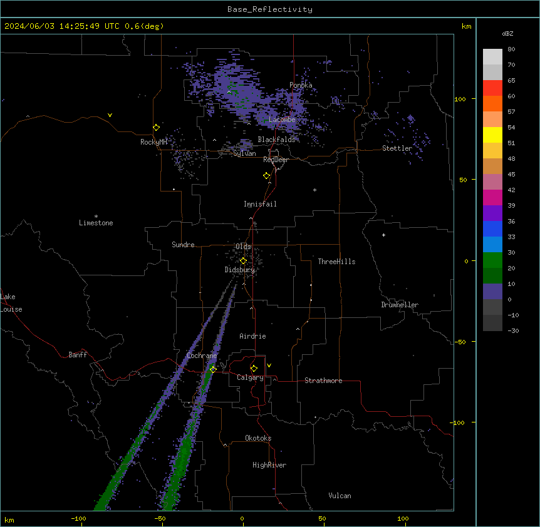Pick the royal blue 33-36 dBZ swatch
540x527 pixels.
[x=492, y=229]
